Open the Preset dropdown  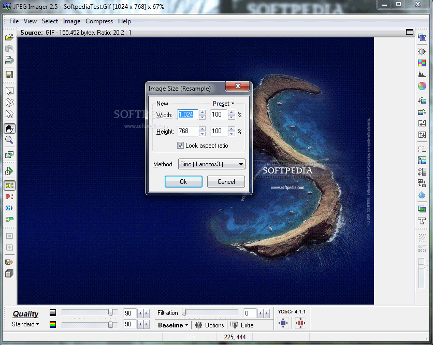click(223, 104)
